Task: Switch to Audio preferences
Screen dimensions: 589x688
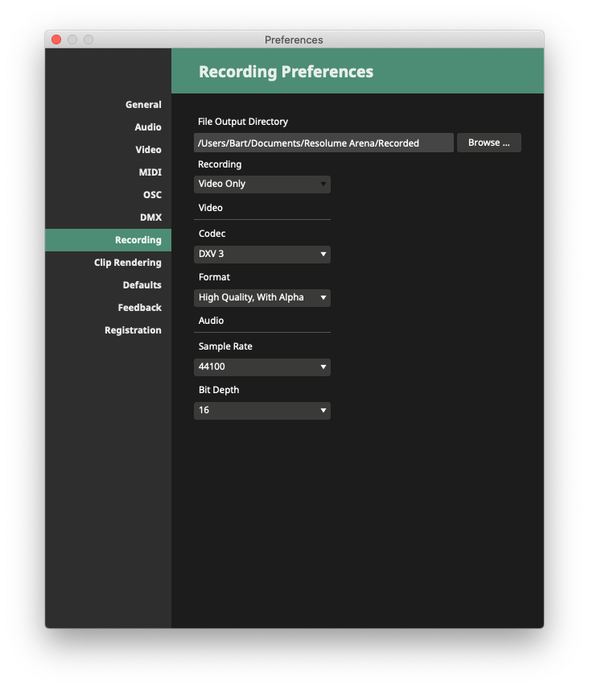Action: point(147,127)
